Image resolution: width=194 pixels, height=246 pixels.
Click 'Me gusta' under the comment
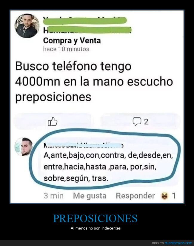coord(90,196)
